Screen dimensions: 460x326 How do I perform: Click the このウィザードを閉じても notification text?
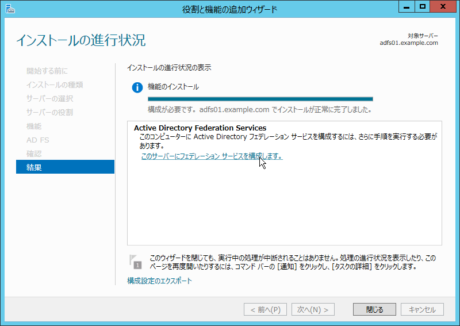click(x=293, y=262)
